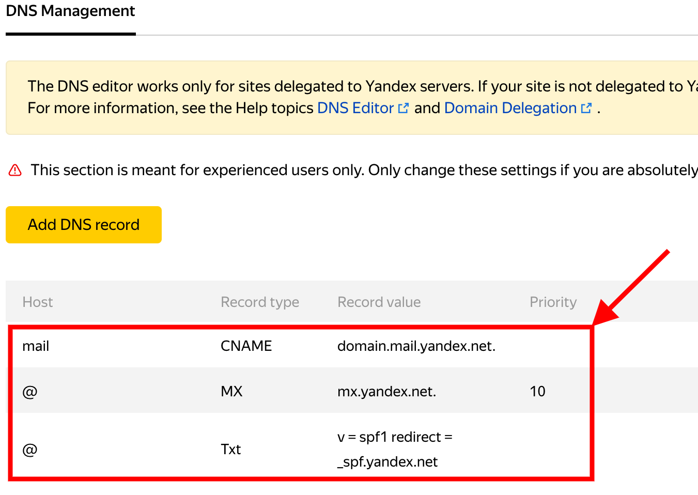This screenshot has width=698, height=495.
Task: Click the red warning triangle icon
Action: click(x=15, y=170)
